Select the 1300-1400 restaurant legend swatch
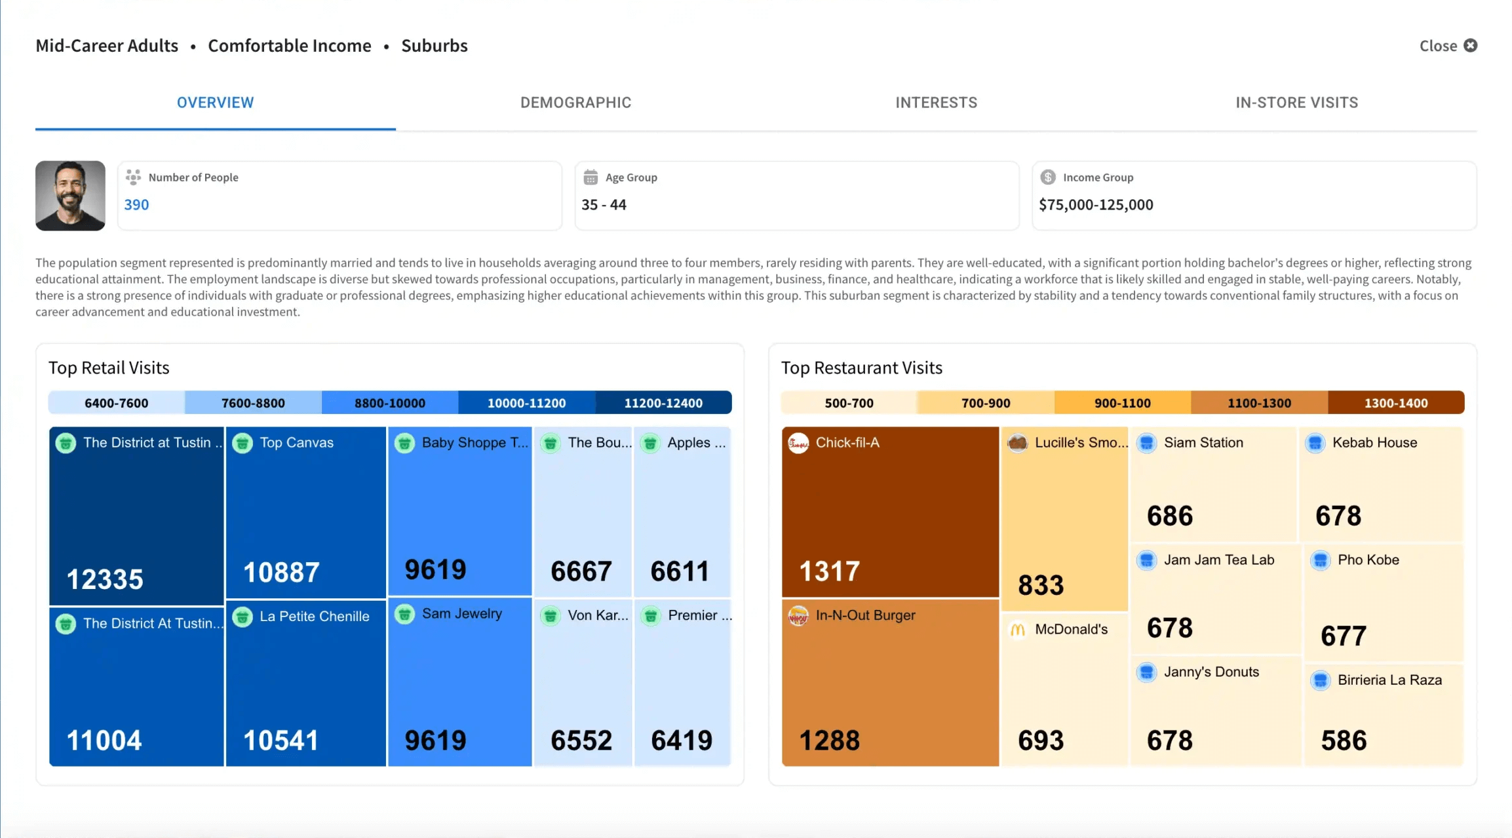The width and height of the screenshot is (1512, 838). (x=1395, y=403)
